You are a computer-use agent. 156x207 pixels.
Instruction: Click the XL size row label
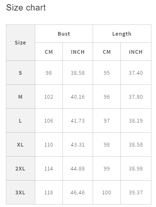coord(21,144)
